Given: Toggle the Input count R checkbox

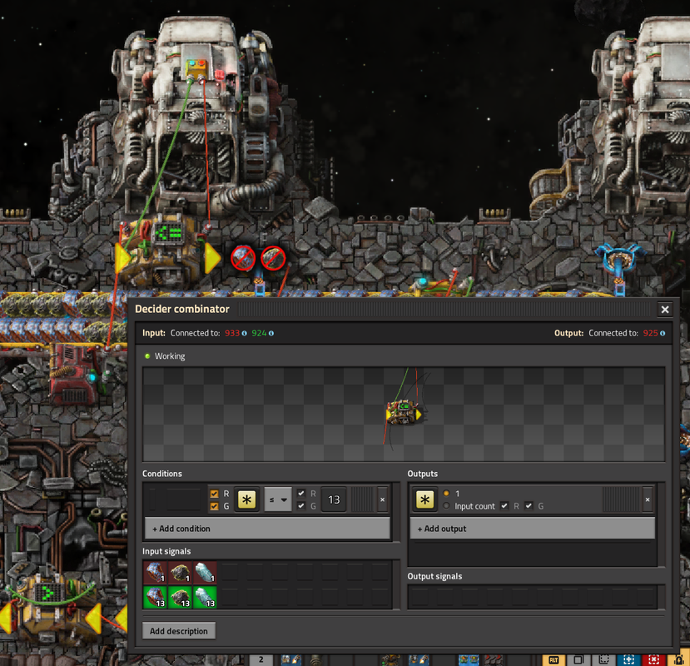Looking at the screenshot, I should [504, 506].
